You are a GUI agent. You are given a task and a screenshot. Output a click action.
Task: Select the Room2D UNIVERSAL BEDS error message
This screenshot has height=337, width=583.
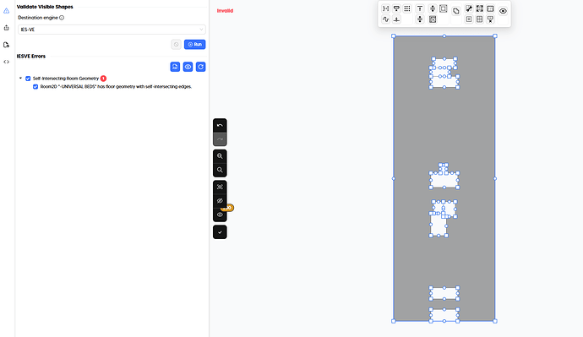tap(116, 86)
